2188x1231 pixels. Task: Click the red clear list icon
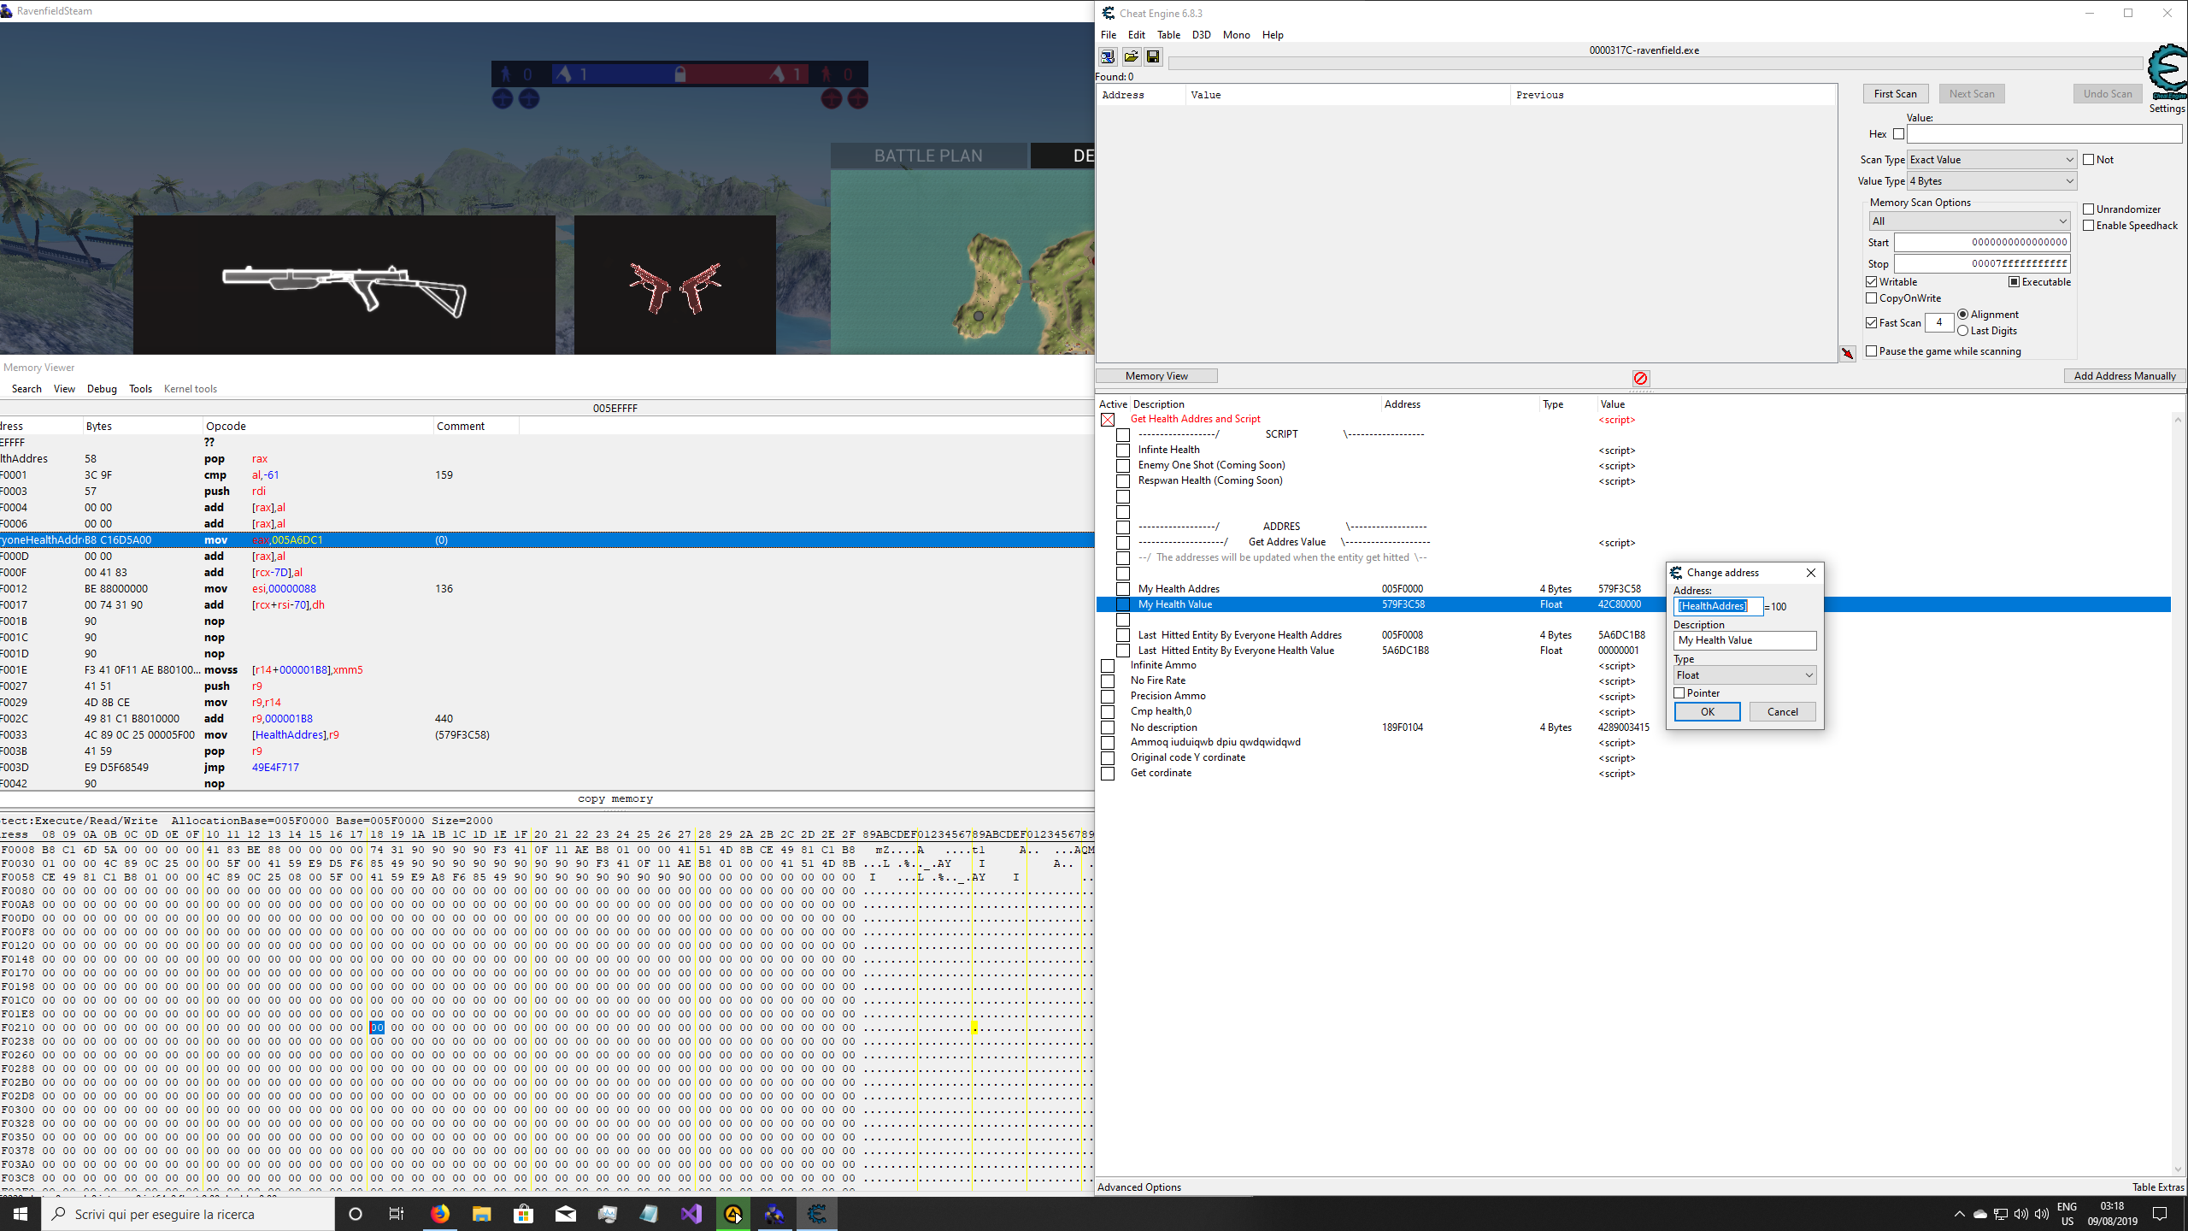tap(1640, 378)
